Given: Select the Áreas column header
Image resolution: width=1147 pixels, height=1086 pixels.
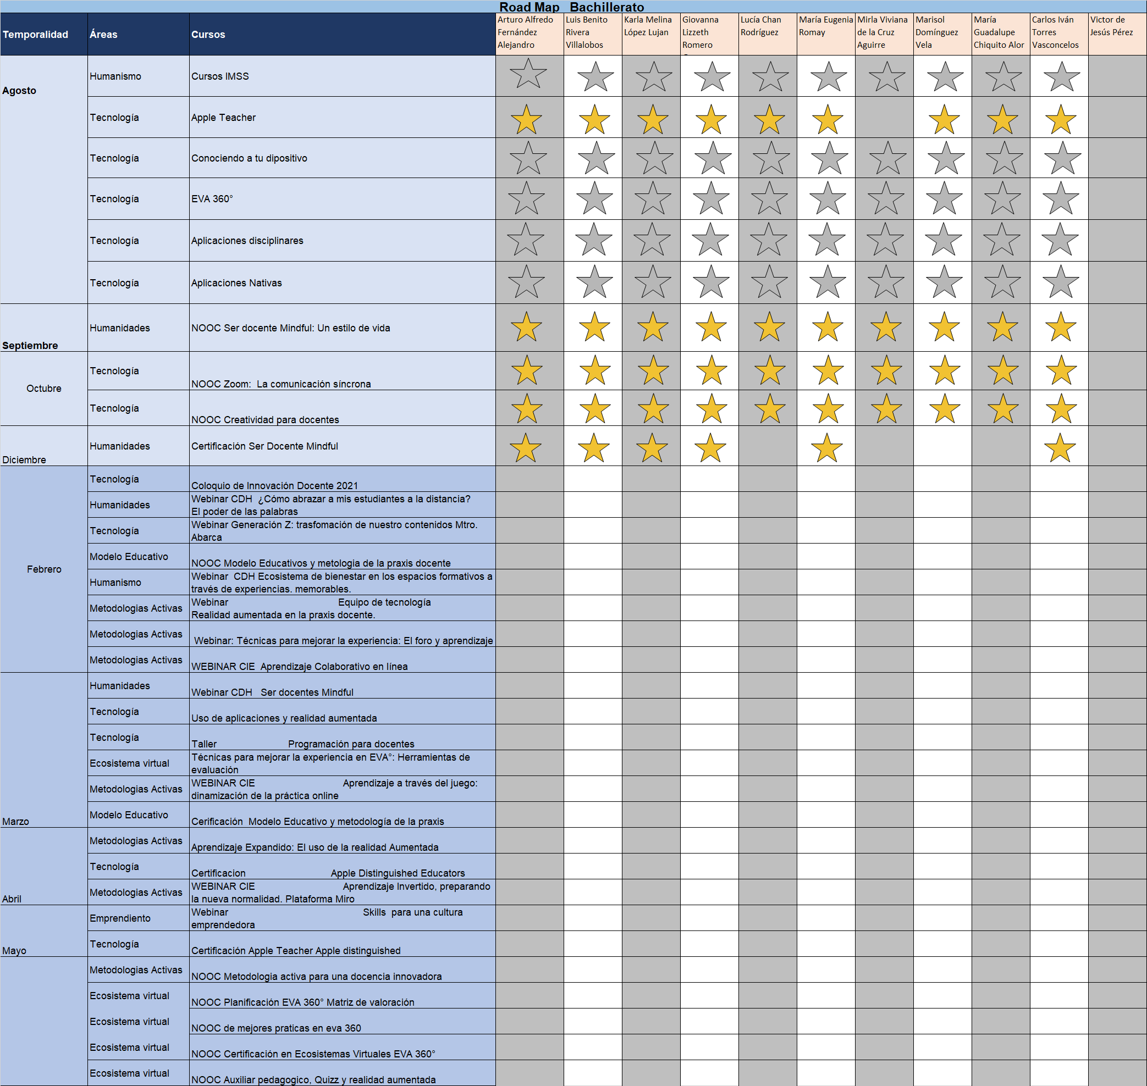Looking at the screenshot, I should point(139,34).
